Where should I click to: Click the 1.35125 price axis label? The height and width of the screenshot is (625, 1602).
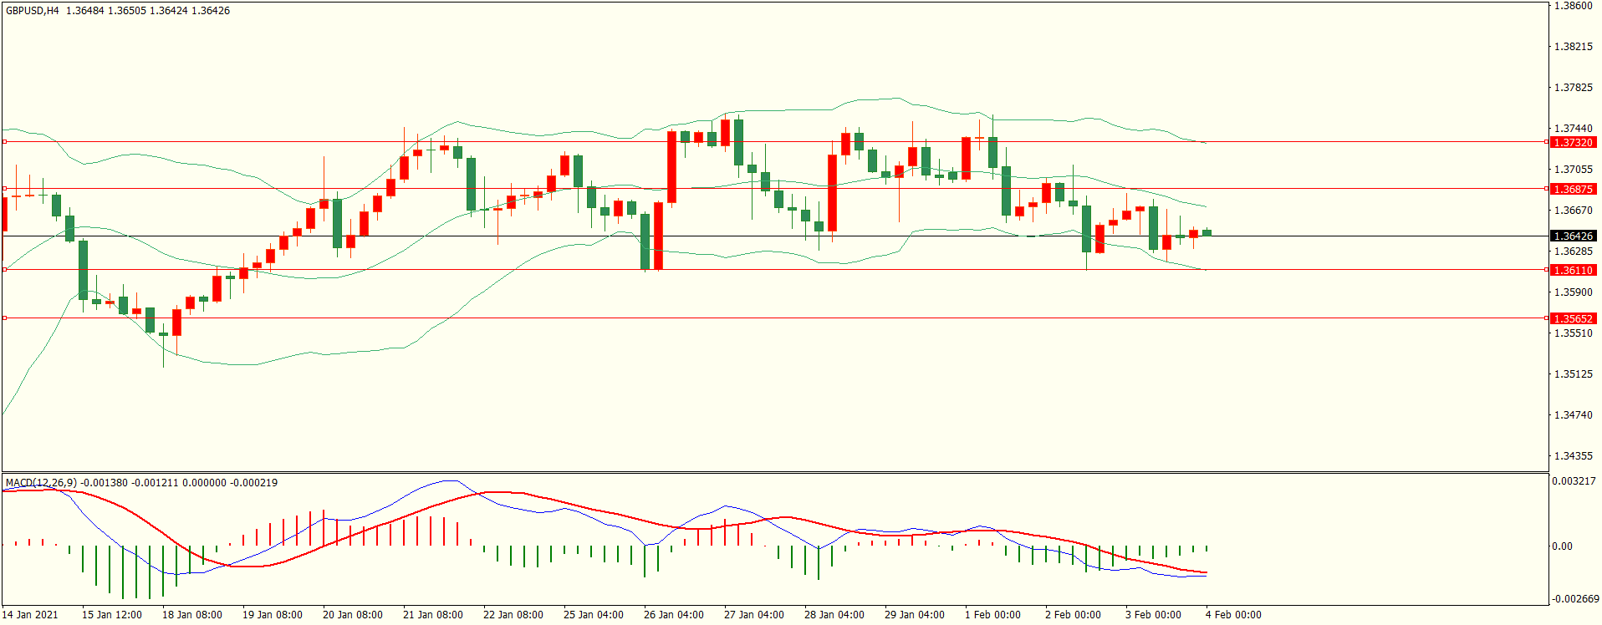(x=1573, y=374)
